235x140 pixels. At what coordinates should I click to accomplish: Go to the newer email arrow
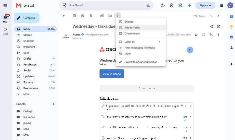(x=211, y=16)
